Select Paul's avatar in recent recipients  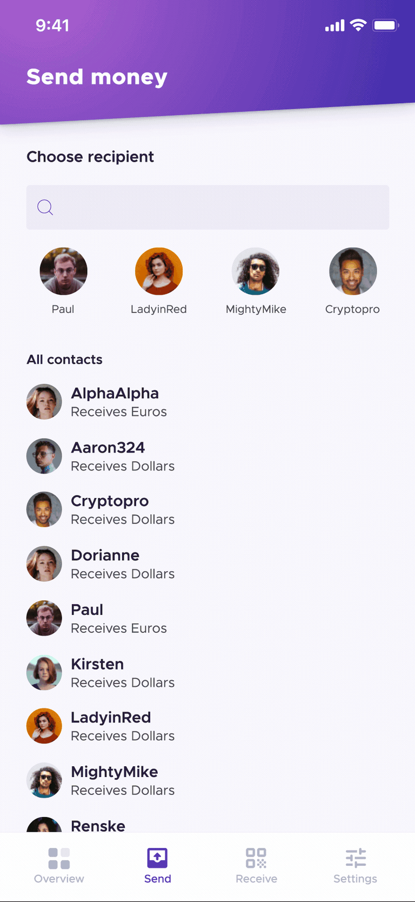click(63, 271)
